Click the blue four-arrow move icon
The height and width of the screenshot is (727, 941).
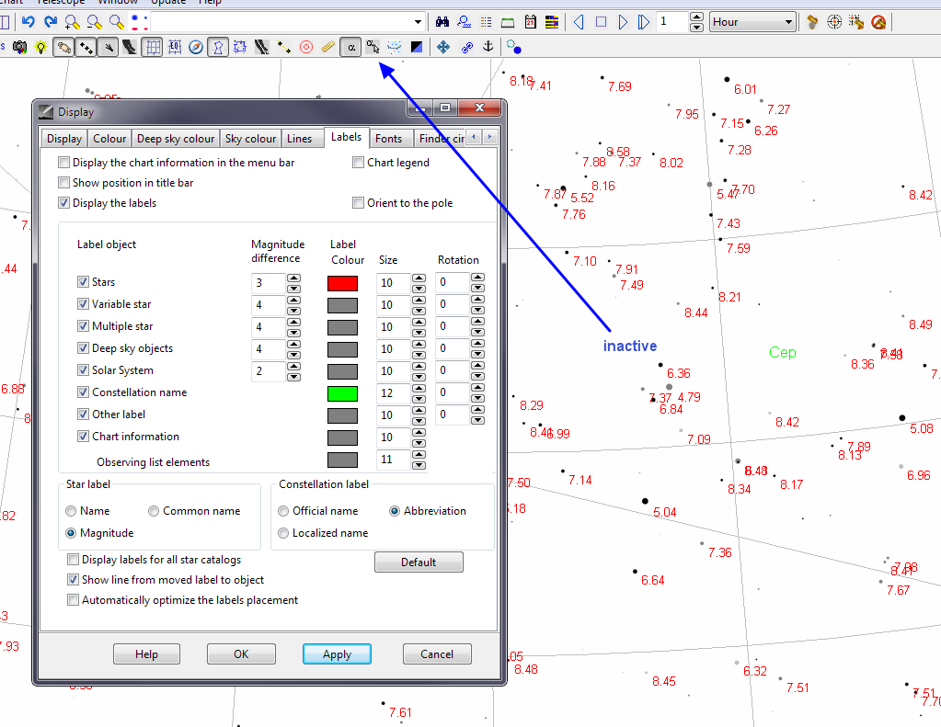[x=442, y=47]
